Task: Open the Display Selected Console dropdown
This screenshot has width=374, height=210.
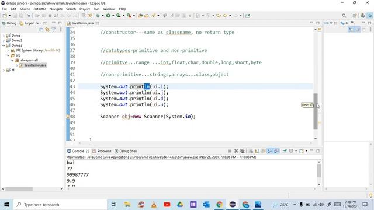Action: tap(296, 151)
